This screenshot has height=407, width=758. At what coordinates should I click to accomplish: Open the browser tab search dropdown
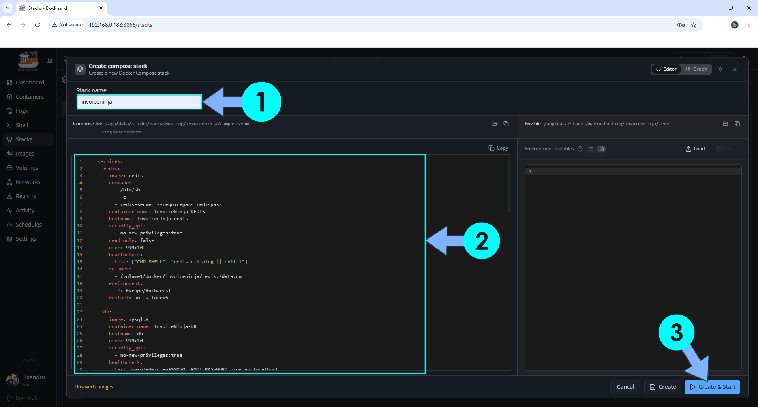pyautogui.click(x=8, y=8)
